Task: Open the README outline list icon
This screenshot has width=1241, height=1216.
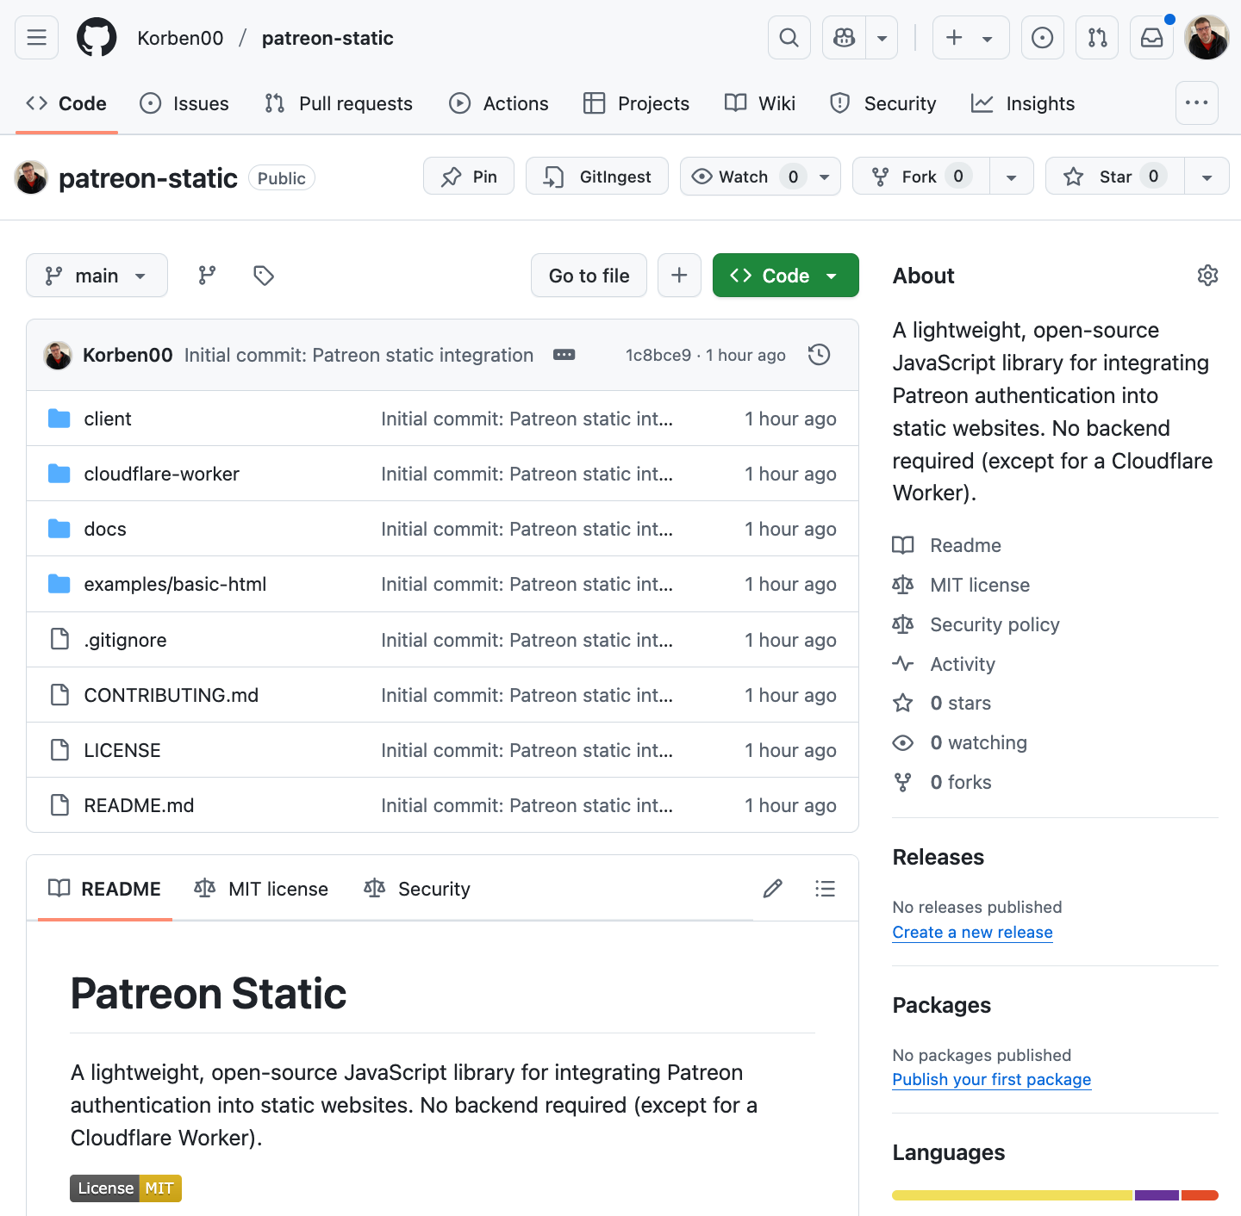Action: (825, 889)
